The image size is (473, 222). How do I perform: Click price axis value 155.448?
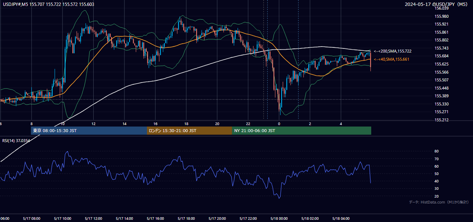pyautogui.click(x=442, y=88)
